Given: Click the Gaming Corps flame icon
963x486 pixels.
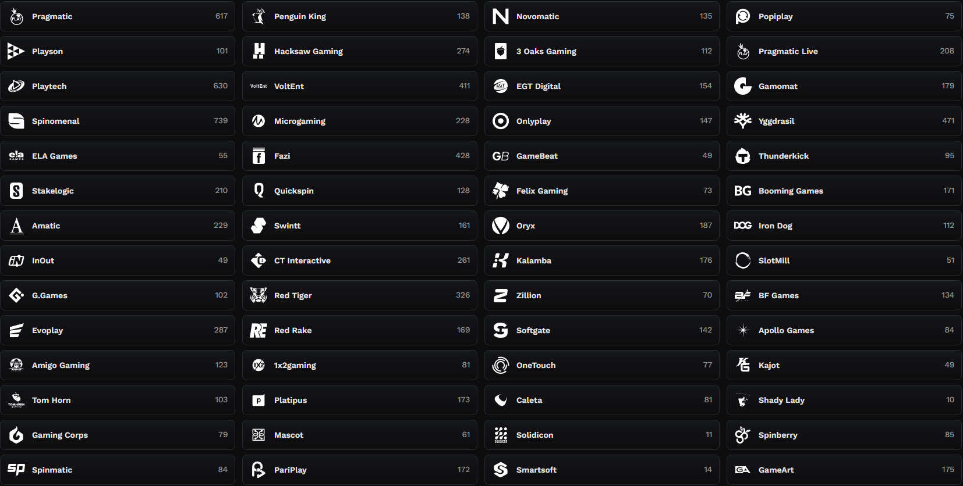Looking at the screenshot, I should pos(16,435).
